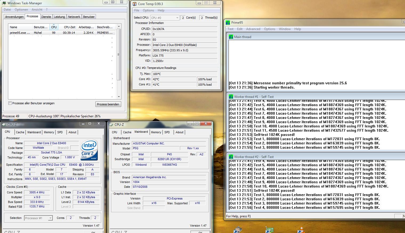The width and height of the screenshot is (405, 233).
Task: Click the Frequency field in Core Temp
Action: [184, 50]
